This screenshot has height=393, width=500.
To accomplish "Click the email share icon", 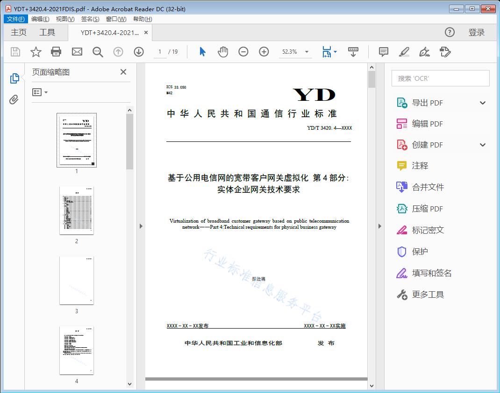I will click(77, 52).
